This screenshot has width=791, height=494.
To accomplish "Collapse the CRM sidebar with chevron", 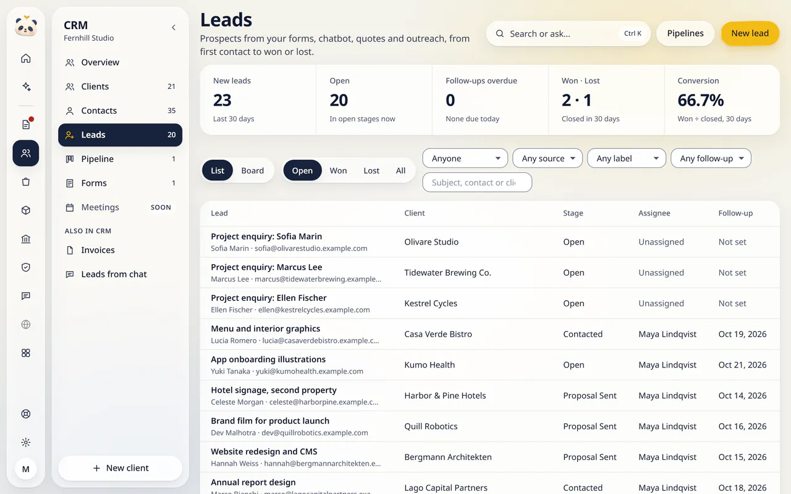I will (174, 27).
